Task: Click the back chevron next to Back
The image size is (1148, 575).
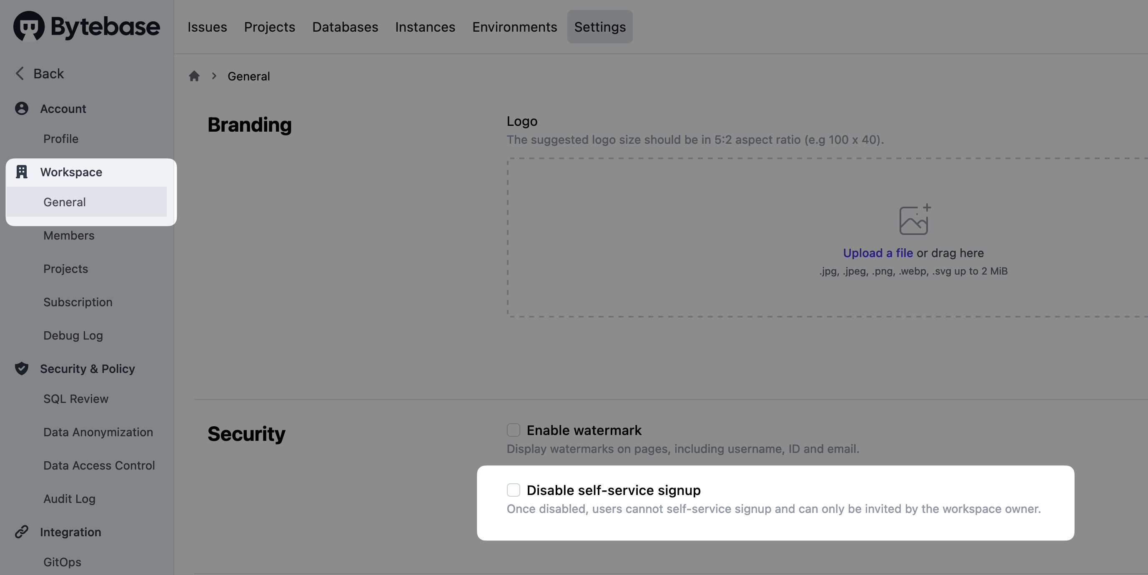Action: pyautogui.click(x=20, y=73)
